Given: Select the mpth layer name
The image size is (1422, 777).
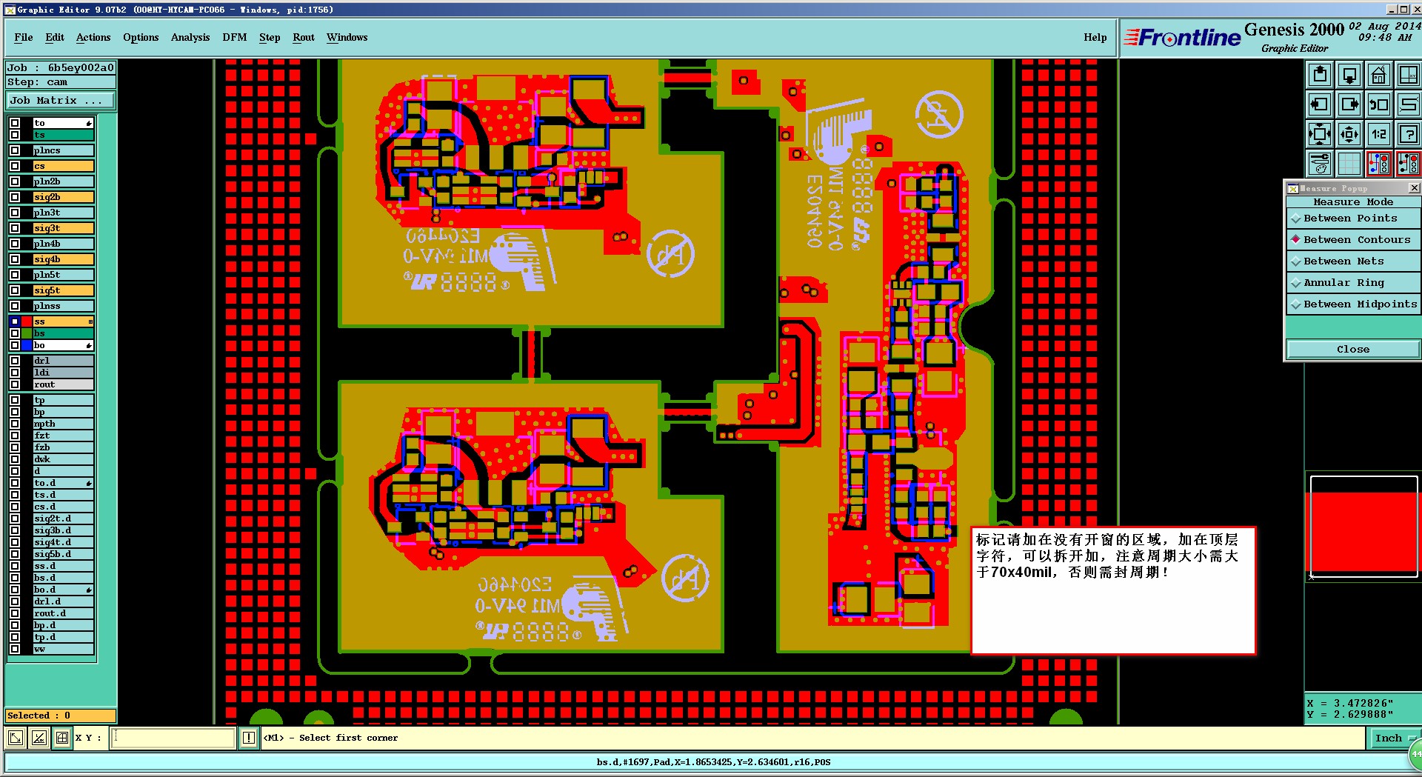Looking at the screenshot, I should tap(64, 424).
